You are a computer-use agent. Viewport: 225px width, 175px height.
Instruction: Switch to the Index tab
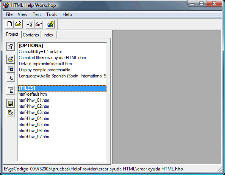[48, 35]
